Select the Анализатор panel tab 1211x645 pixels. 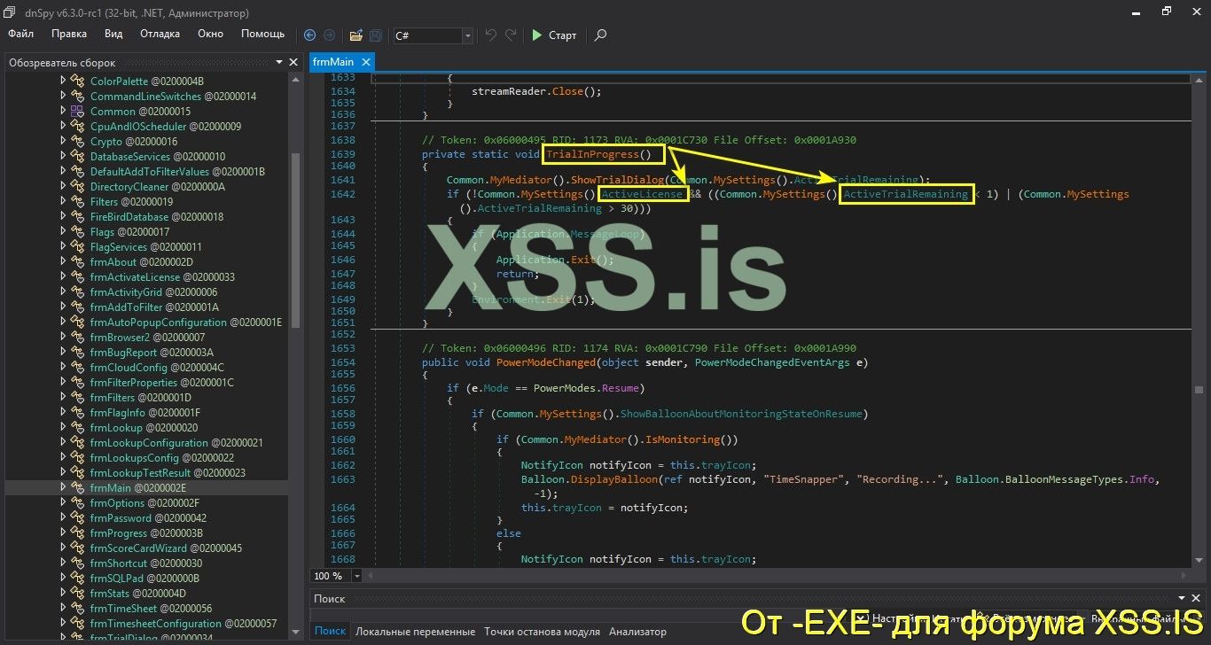[x=637, y=631]
